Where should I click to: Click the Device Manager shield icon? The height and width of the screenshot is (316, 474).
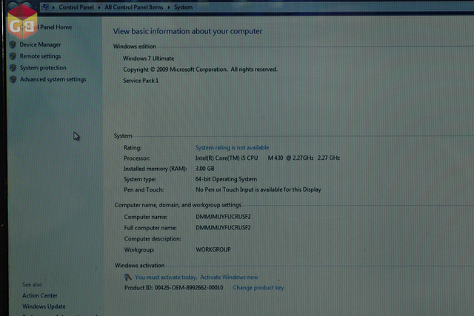[x=13, y=44]
